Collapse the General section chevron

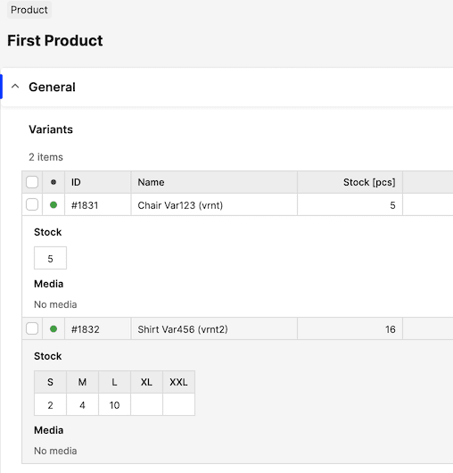pos(15,87)
